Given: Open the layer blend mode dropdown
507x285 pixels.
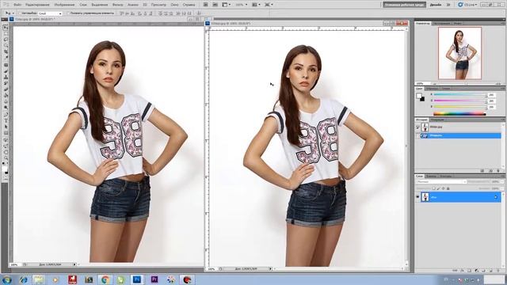Looking at the screenshot, I should pyautogui.click(x=441, y=181).
